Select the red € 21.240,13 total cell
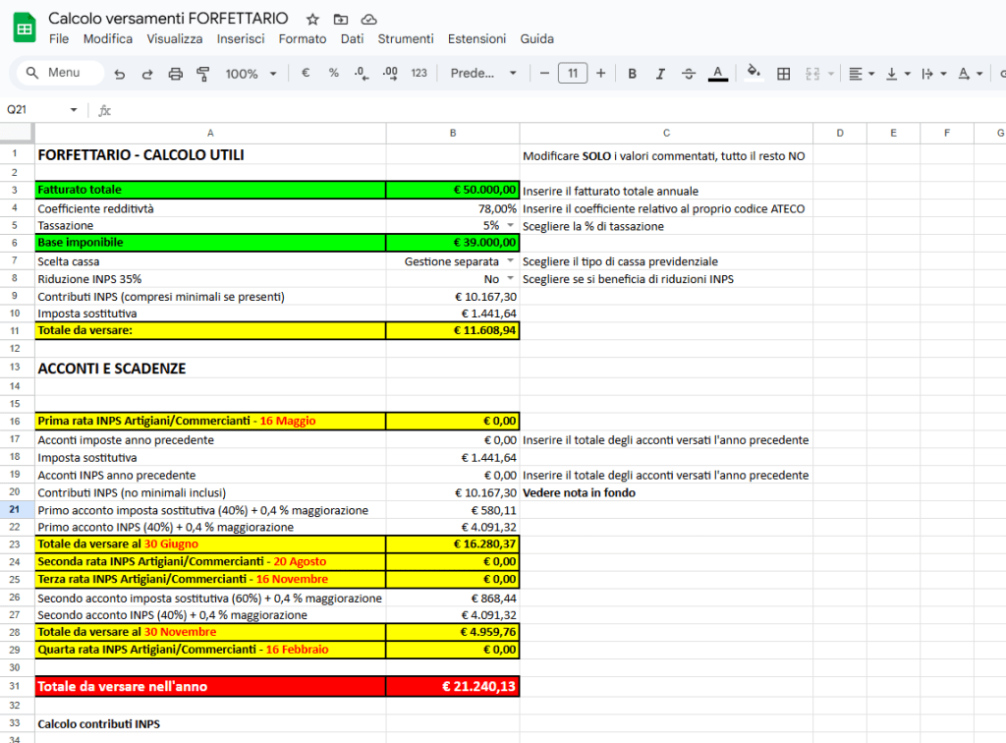The width and height of the screenshot is (1006, 743). (453, 687)
